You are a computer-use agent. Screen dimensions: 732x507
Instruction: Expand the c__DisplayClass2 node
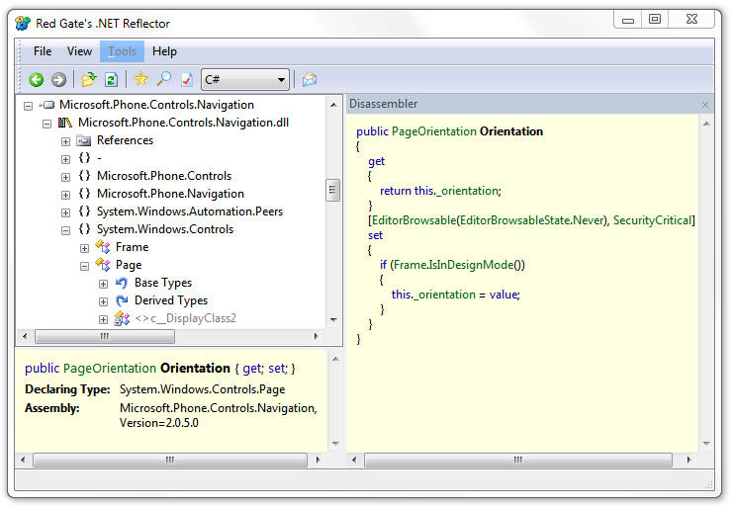point(103,319)
